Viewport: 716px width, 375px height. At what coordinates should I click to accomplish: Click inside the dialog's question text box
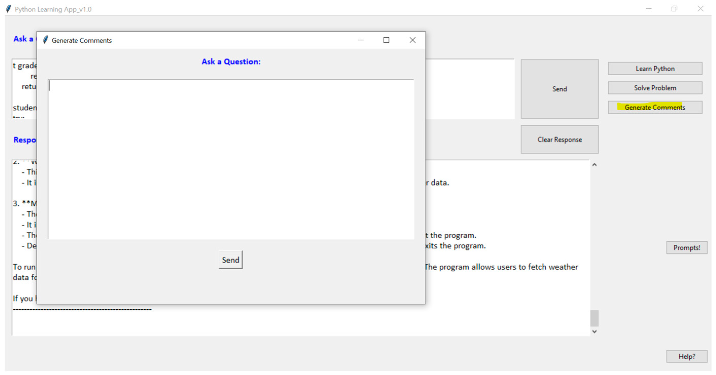point(231,159)
